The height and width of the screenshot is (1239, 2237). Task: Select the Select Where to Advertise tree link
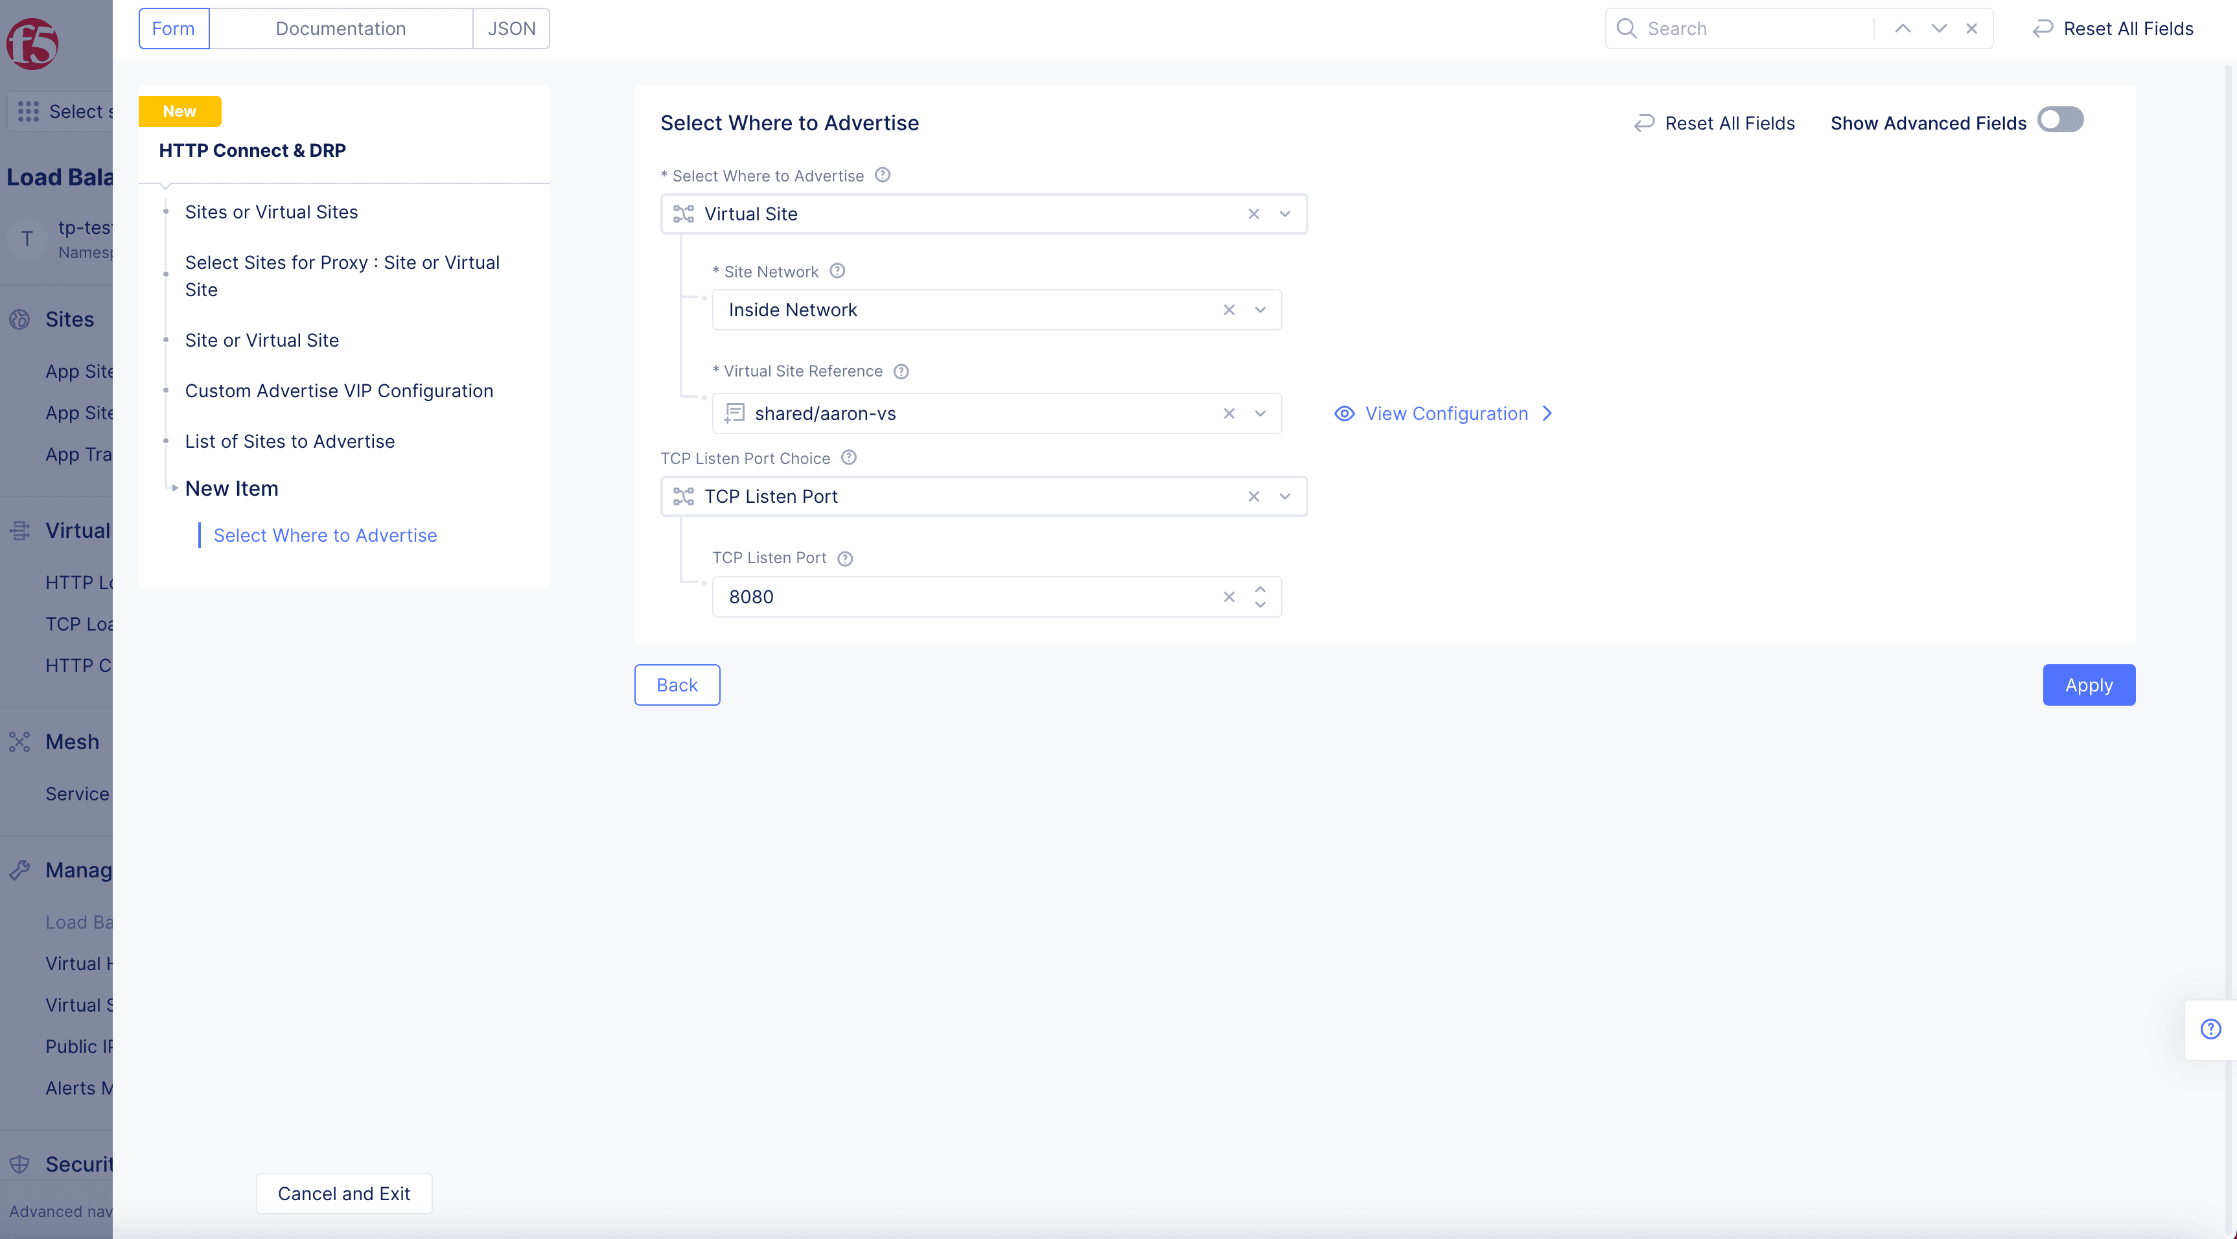pyautogui.click(x=325, y=536)
